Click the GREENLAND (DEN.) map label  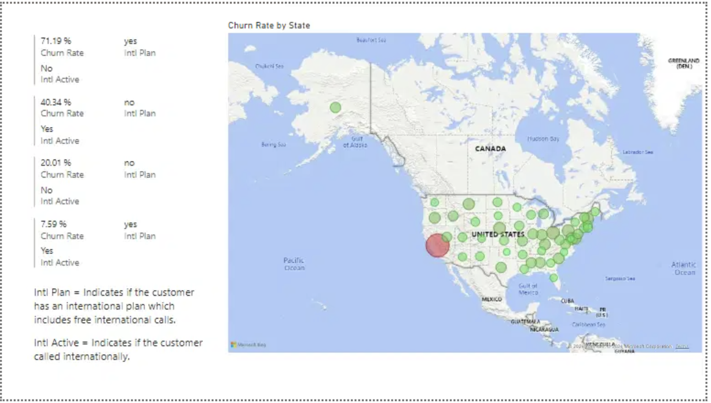pos(684,63)
